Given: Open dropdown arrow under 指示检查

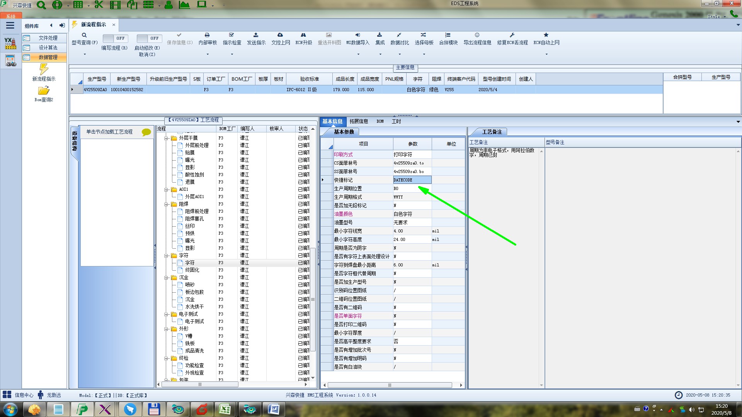Looking at the screenshot, I should pos(232,54).
